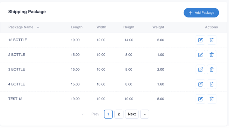
Task: Sort by Package Name column header
Action: (21, 27)
